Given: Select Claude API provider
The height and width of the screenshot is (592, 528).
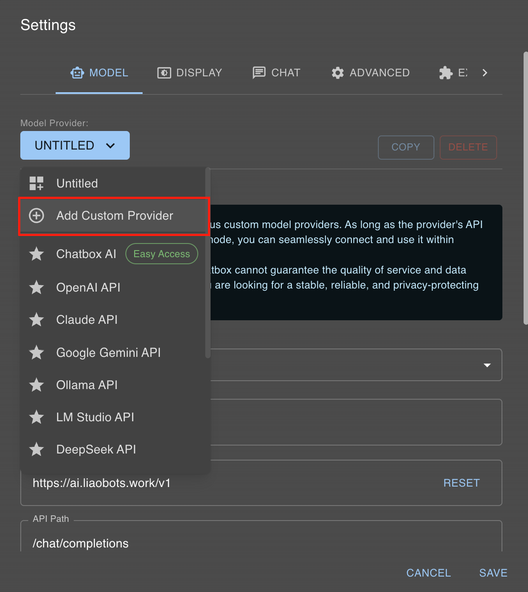Looking at the screenshot, I should tap(113, 320).
